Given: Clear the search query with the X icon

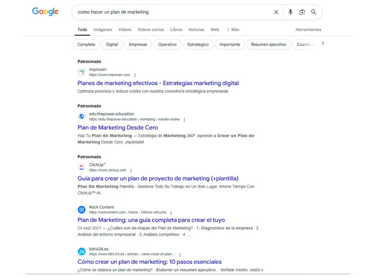Looking at the screenshot, I should [x=276, y=12].
